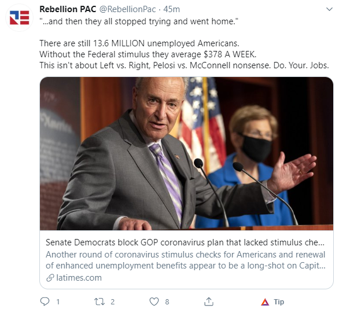View the like count number 8

point(167,301)
